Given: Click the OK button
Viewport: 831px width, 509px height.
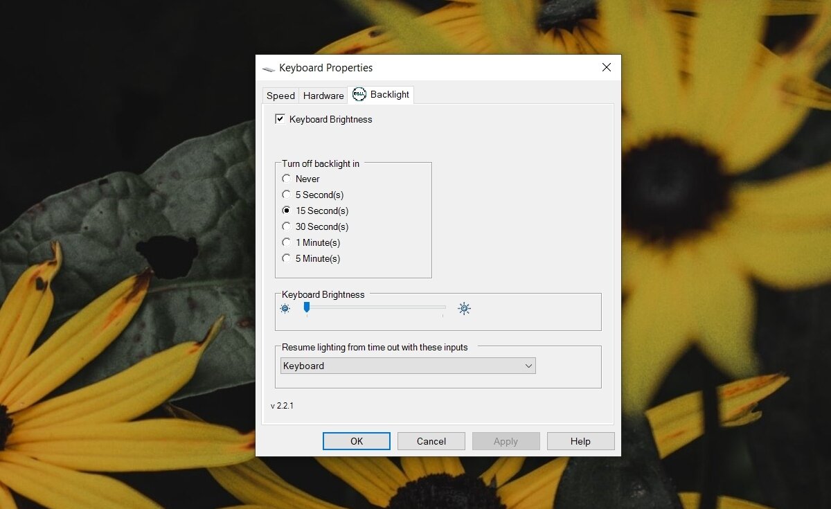Looking at the screenshot, I should (356, 441).
